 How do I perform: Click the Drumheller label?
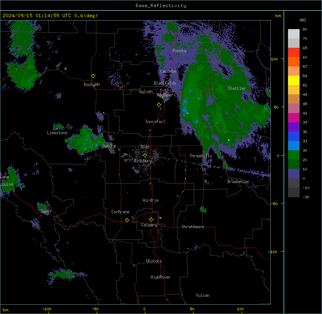click(238, 182)
